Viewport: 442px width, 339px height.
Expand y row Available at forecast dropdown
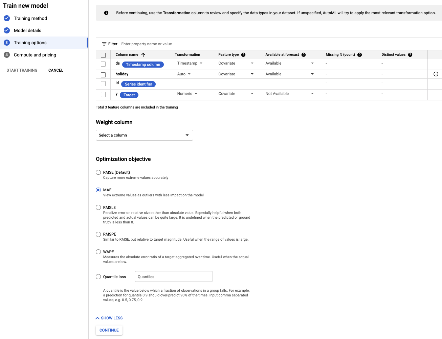tap(289, 94)
